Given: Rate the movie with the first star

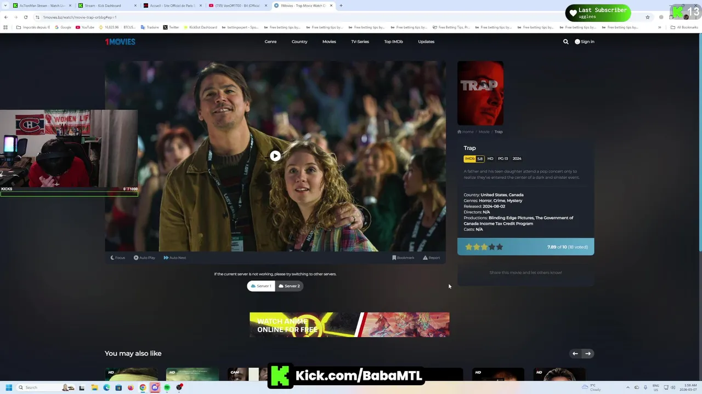Looking at the screenshot, I should [469, 247].
